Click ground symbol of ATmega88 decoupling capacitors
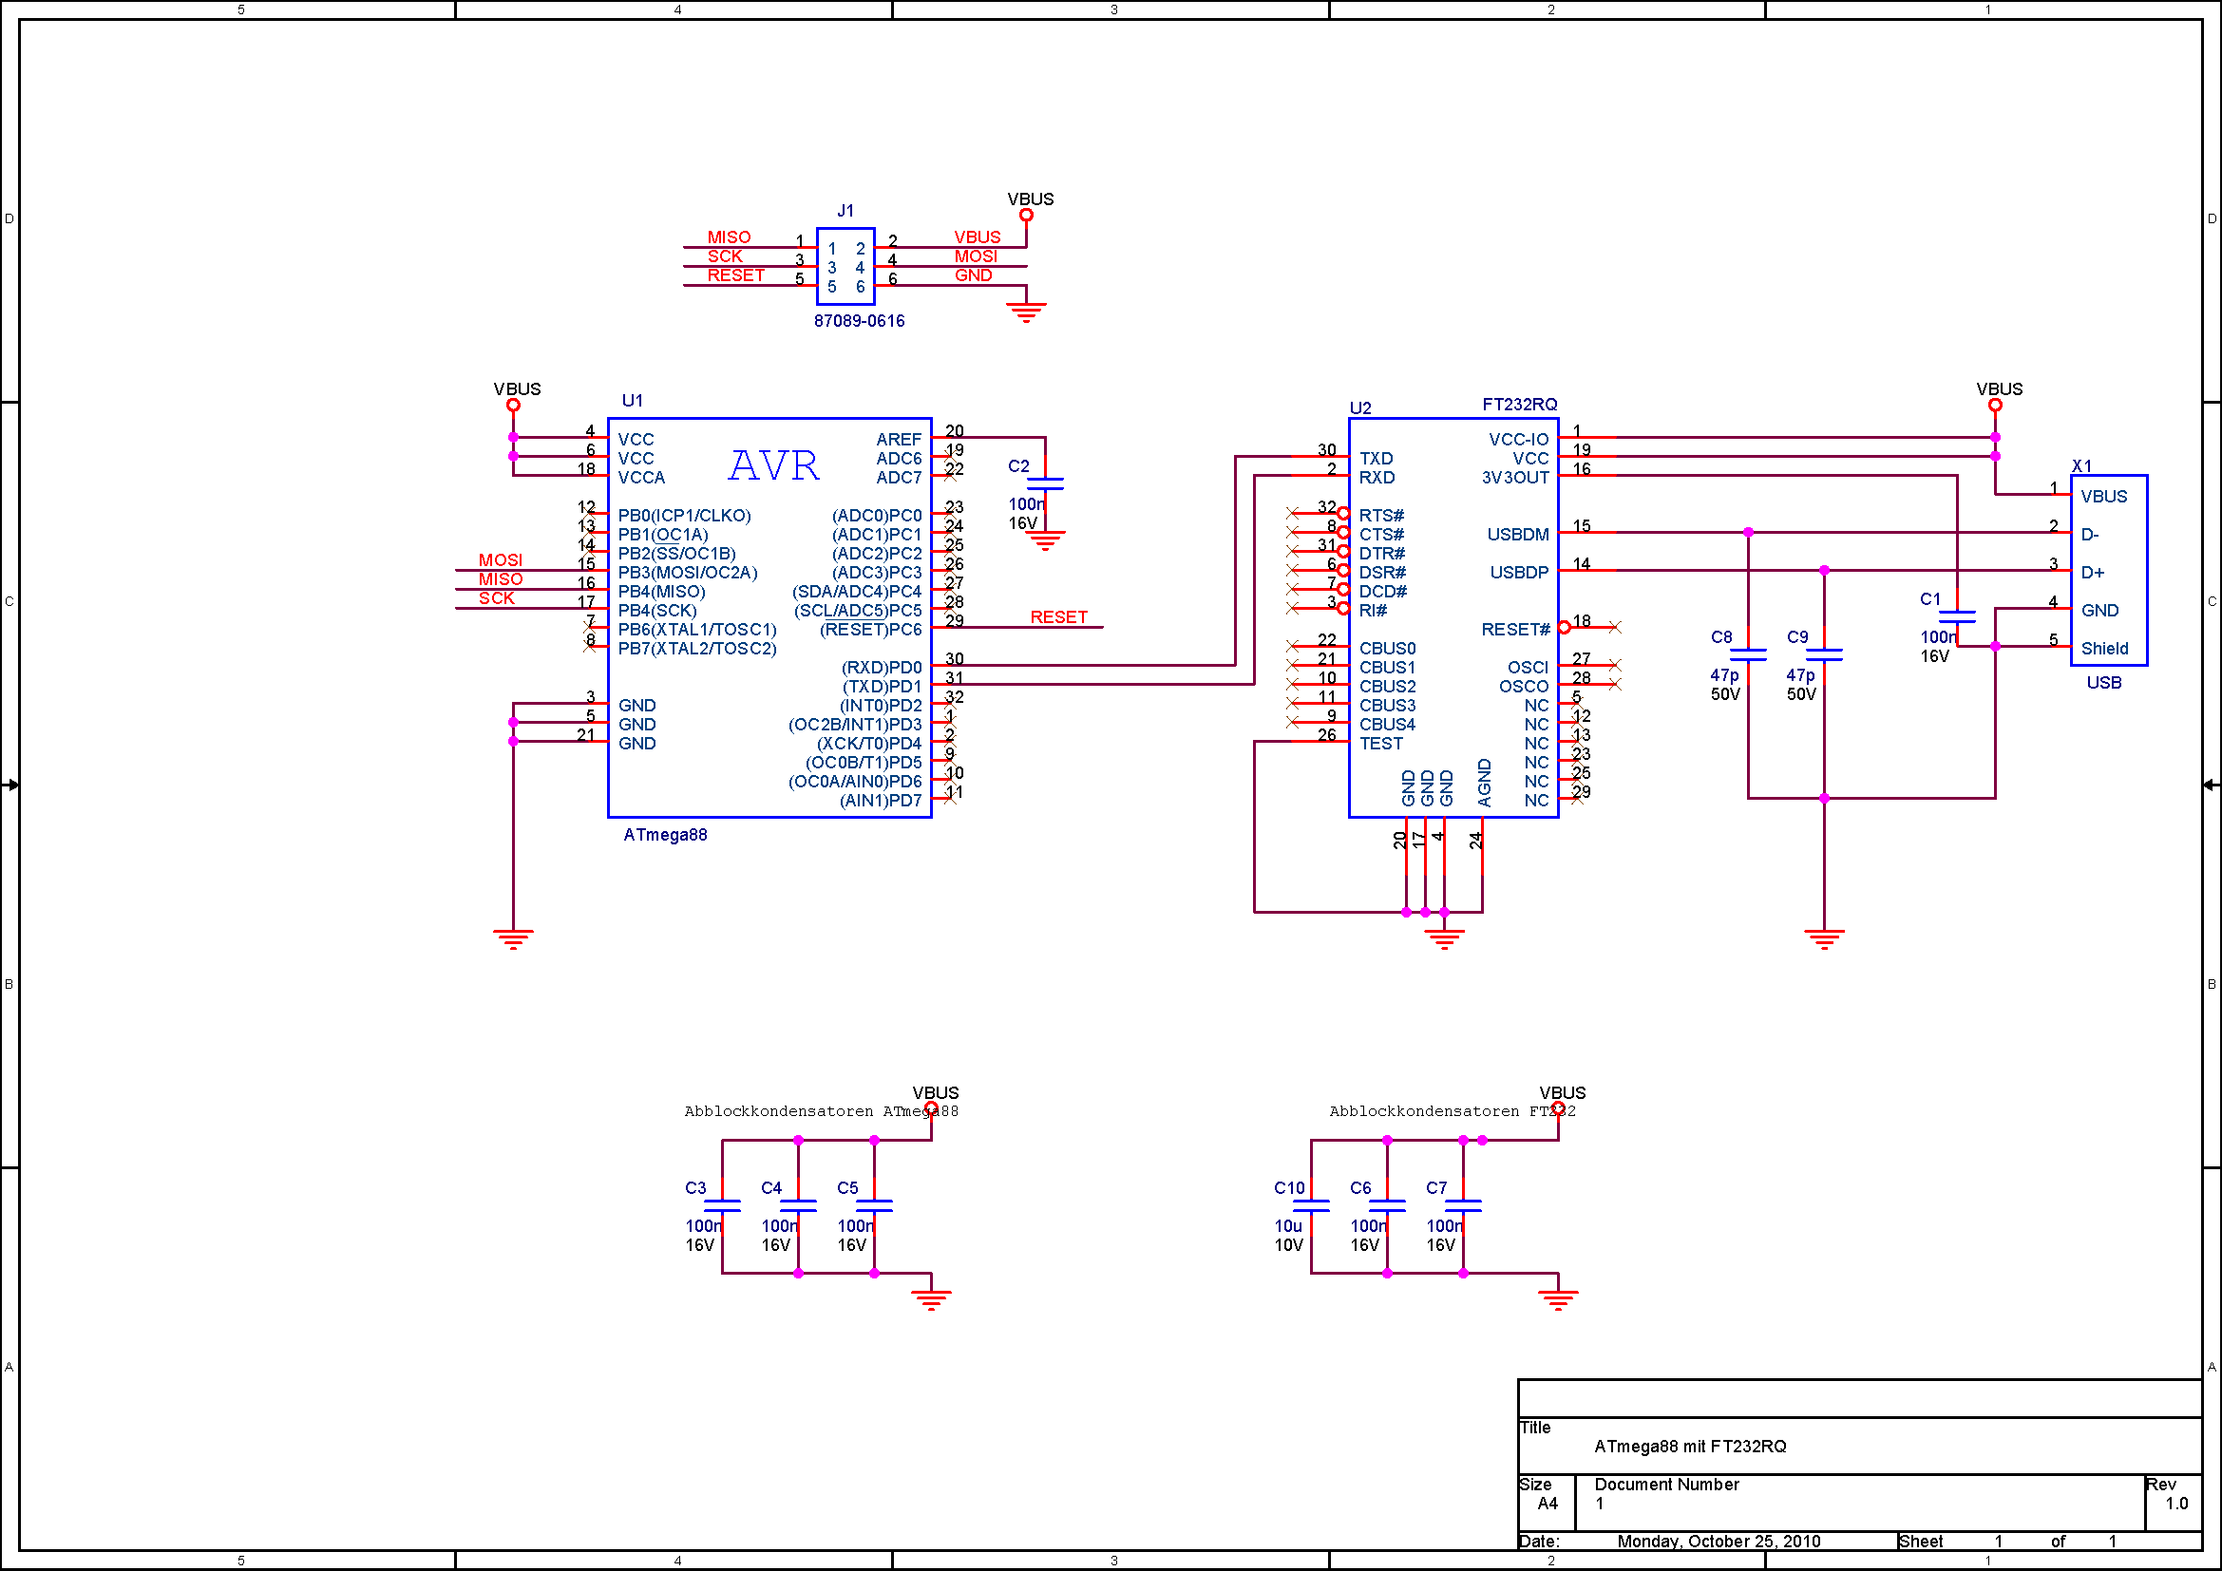The height and width of the screenshot is (1571, 2222). click(x=931, y=1300)
